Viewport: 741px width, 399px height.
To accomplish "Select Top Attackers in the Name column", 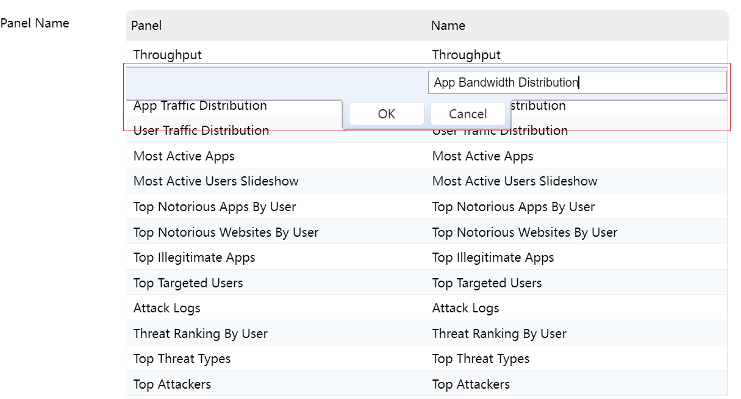I will (471, 384).
